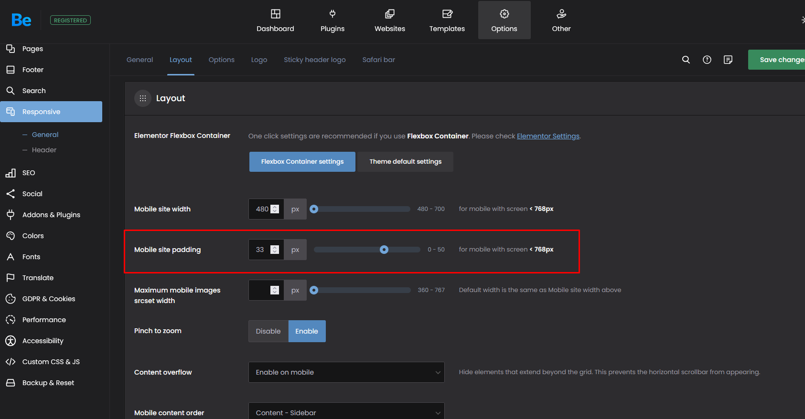Open the General submenu under Responsive
The width and height of the screenshot is (805, 419).
[45, 135]
